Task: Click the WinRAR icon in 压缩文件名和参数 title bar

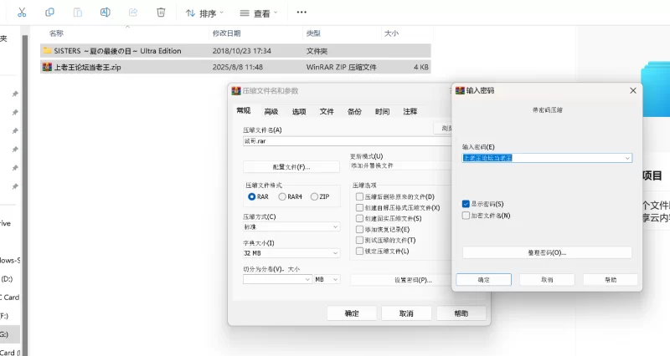Action: tap(236, 91)
